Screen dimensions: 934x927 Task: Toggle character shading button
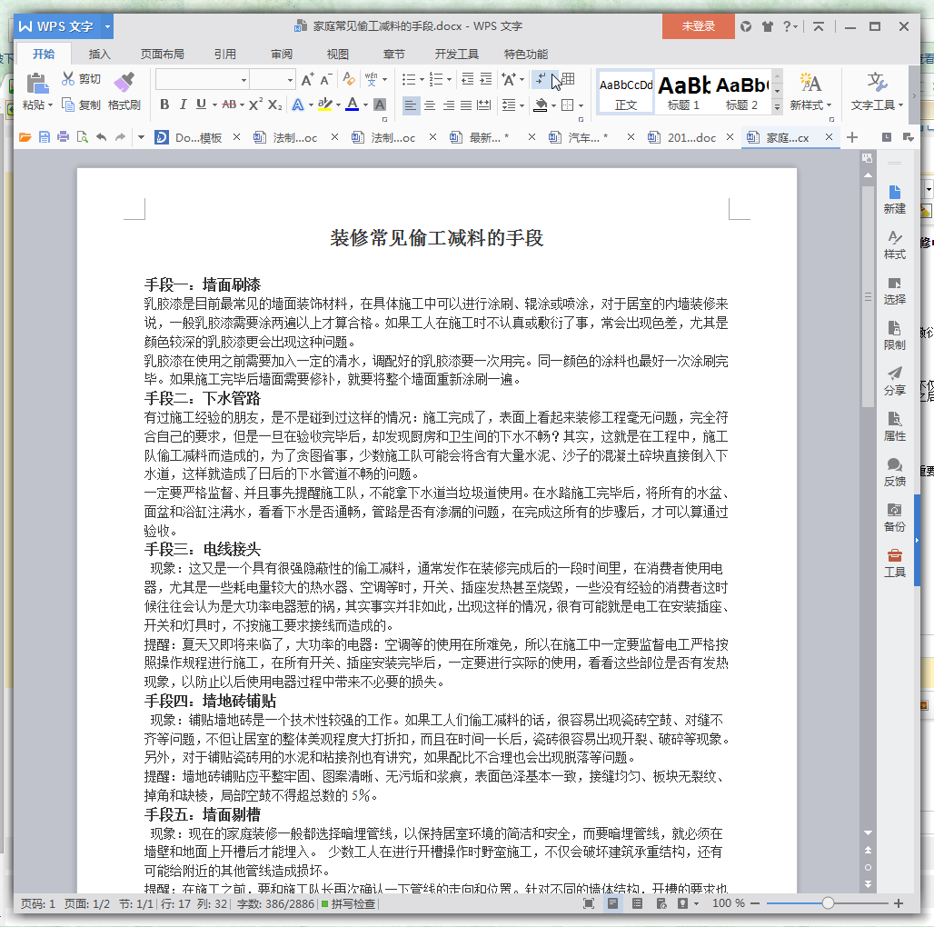[x=380, y=105]
